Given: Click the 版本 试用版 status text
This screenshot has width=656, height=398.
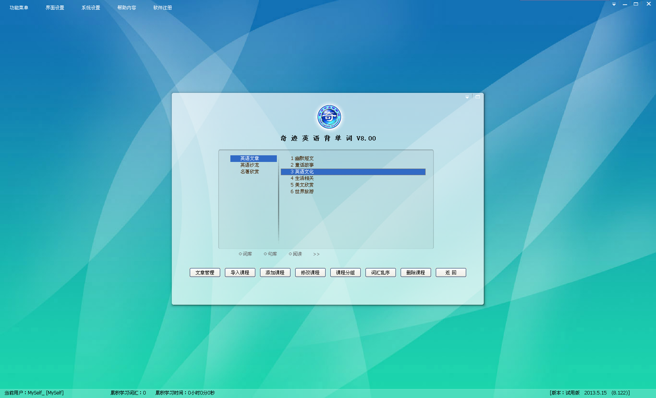Looking at the screenshot, I should [x=590, y=393].
